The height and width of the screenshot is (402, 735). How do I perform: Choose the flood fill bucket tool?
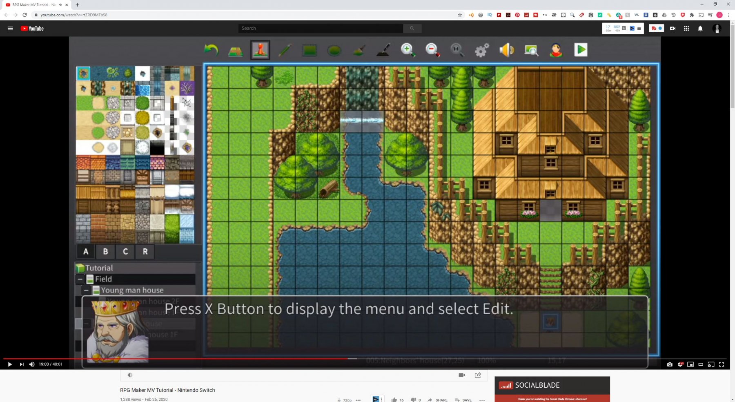359,50
